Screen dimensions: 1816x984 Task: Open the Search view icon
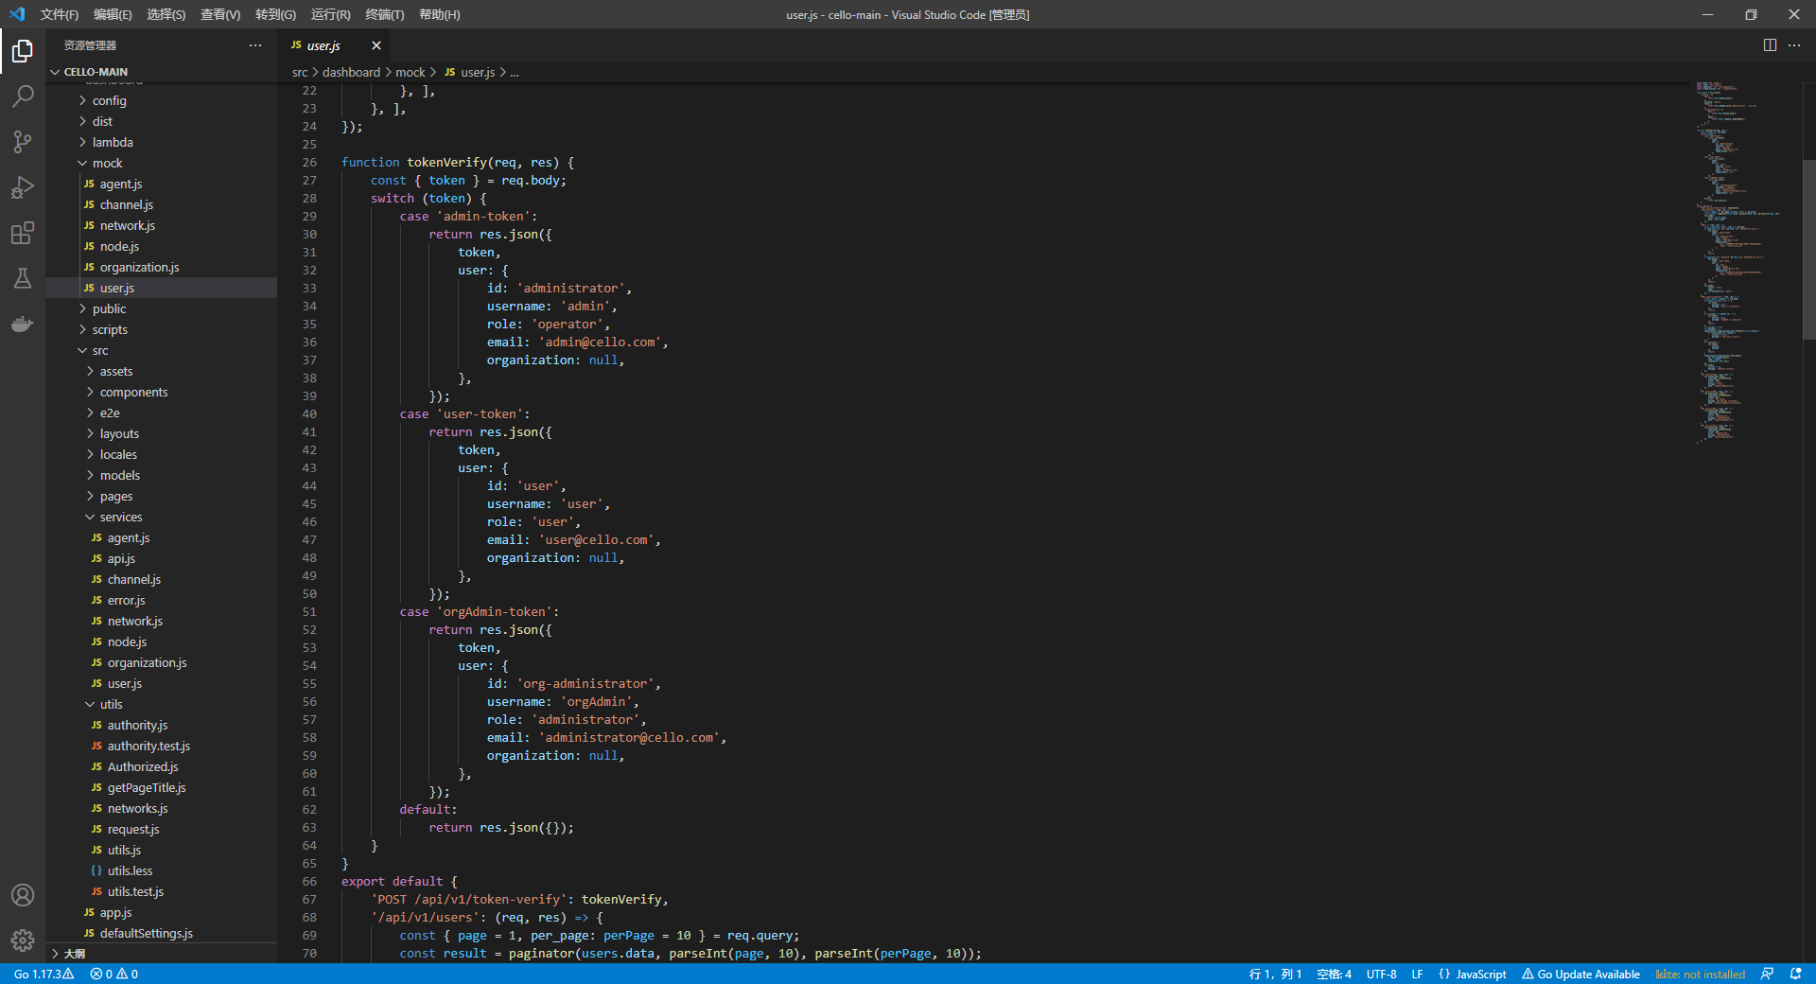click(23, 97)
